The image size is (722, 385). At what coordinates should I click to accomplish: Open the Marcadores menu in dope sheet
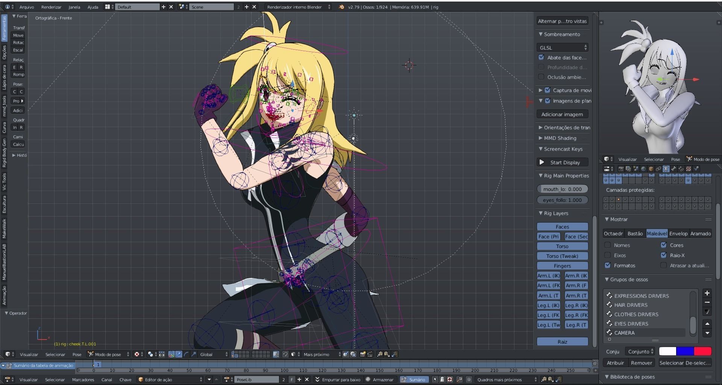click(x=83, y=379)
